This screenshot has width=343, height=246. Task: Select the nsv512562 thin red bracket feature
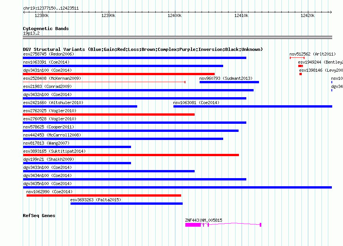click(297, 58)
